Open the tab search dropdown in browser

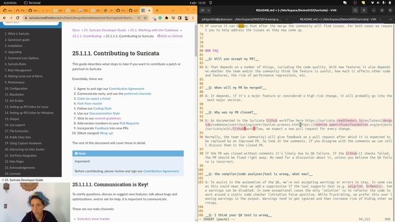(x=173, y=10)
